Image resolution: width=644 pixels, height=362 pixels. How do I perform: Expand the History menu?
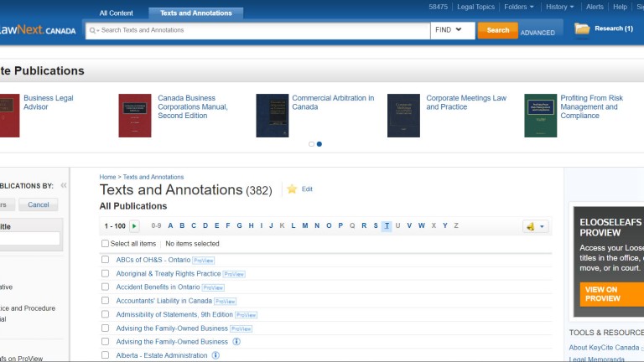click(560, 7)
